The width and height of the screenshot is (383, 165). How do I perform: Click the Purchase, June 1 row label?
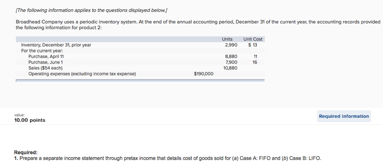tap(46, 62)
